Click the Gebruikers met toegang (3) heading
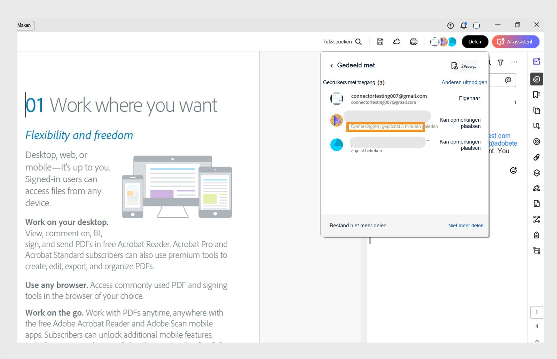The height and width of the screenshot is (359, 557). (354, 82)
